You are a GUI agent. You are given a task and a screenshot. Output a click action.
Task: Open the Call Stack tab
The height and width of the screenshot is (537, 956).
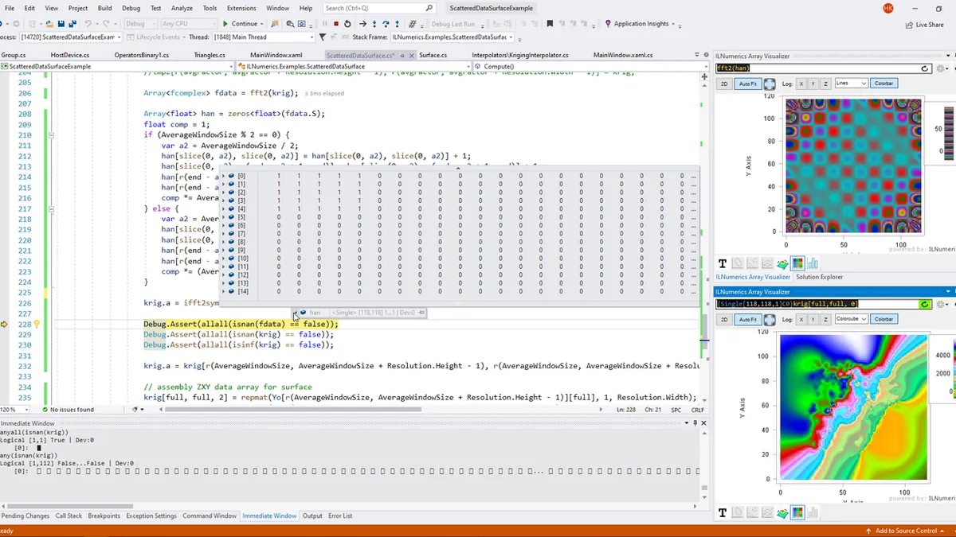(x=69, y=516)
